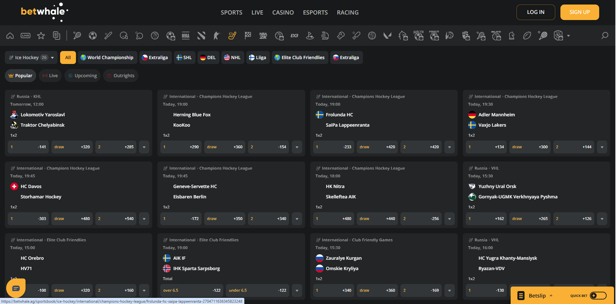616x304 pixels.
Task: Switch to the Live filter tab
Action: [x=50, y=76]
